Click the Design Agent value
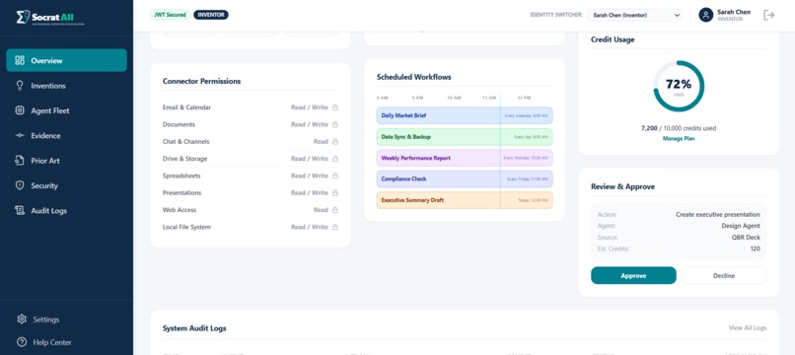 (741, 226)
